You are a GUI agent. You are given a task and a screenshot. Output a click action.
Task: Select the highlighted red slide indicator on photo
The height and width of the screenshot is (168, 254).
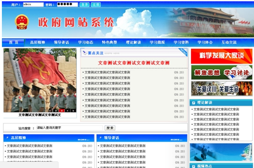61,111
